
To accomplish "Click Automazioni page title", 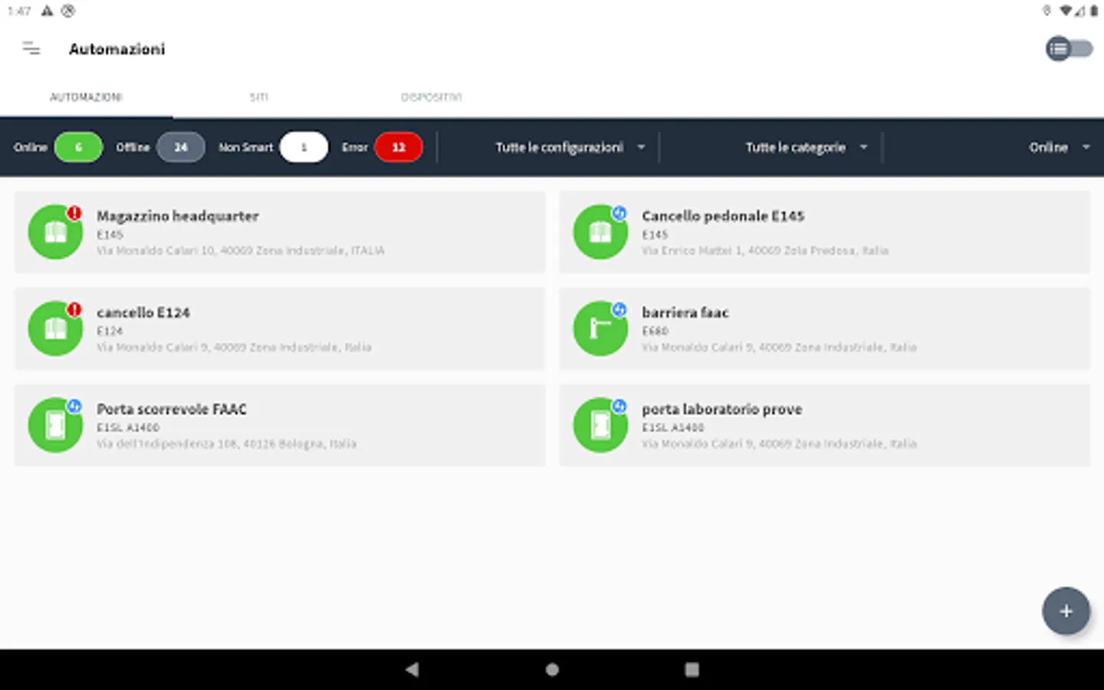I will [117, 49].
